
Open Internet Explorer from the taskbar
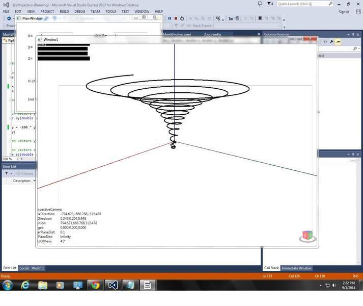[x=25, y=285]
